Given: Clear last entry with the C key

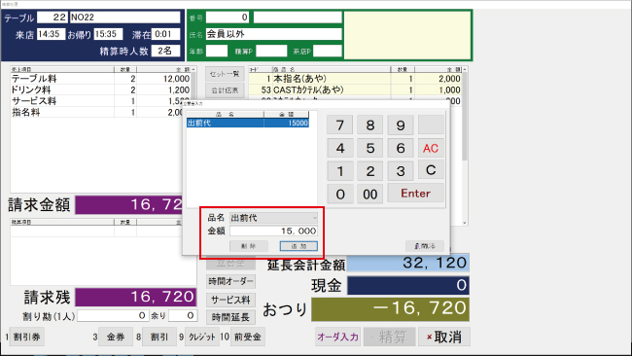Looking at the screenshot, I should pos(431,170).
